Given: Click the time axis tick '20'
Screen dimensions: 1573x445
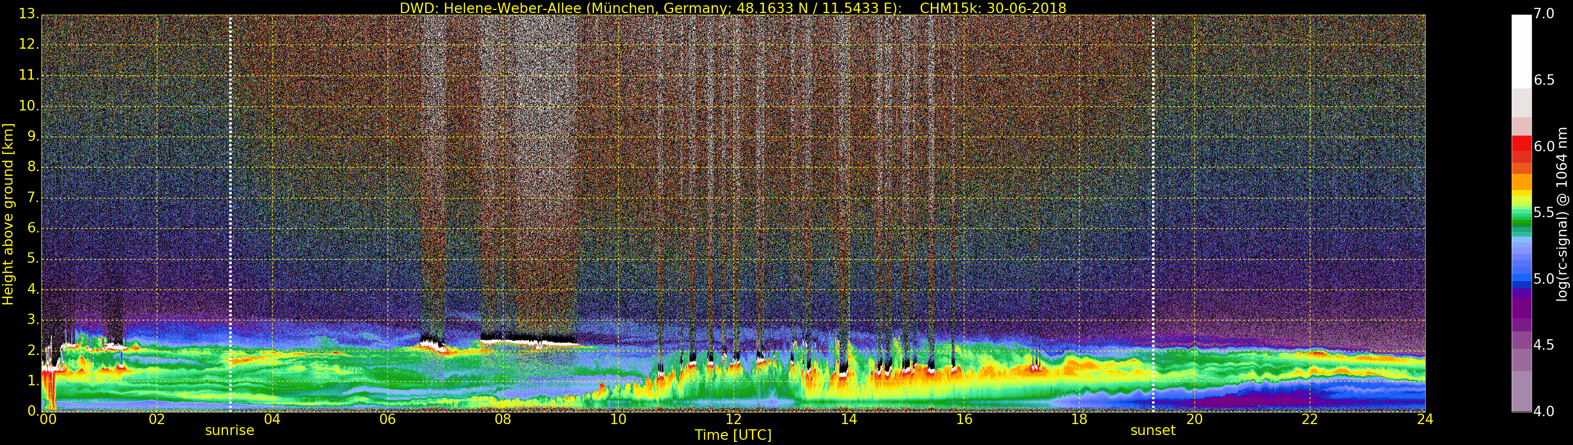Looking at the screenshot, I should (x=1194, y=419).
